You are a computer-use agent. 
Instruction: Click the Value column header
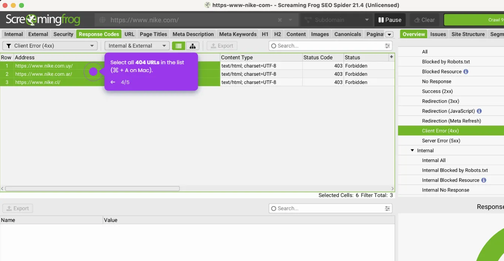point(249,220)
